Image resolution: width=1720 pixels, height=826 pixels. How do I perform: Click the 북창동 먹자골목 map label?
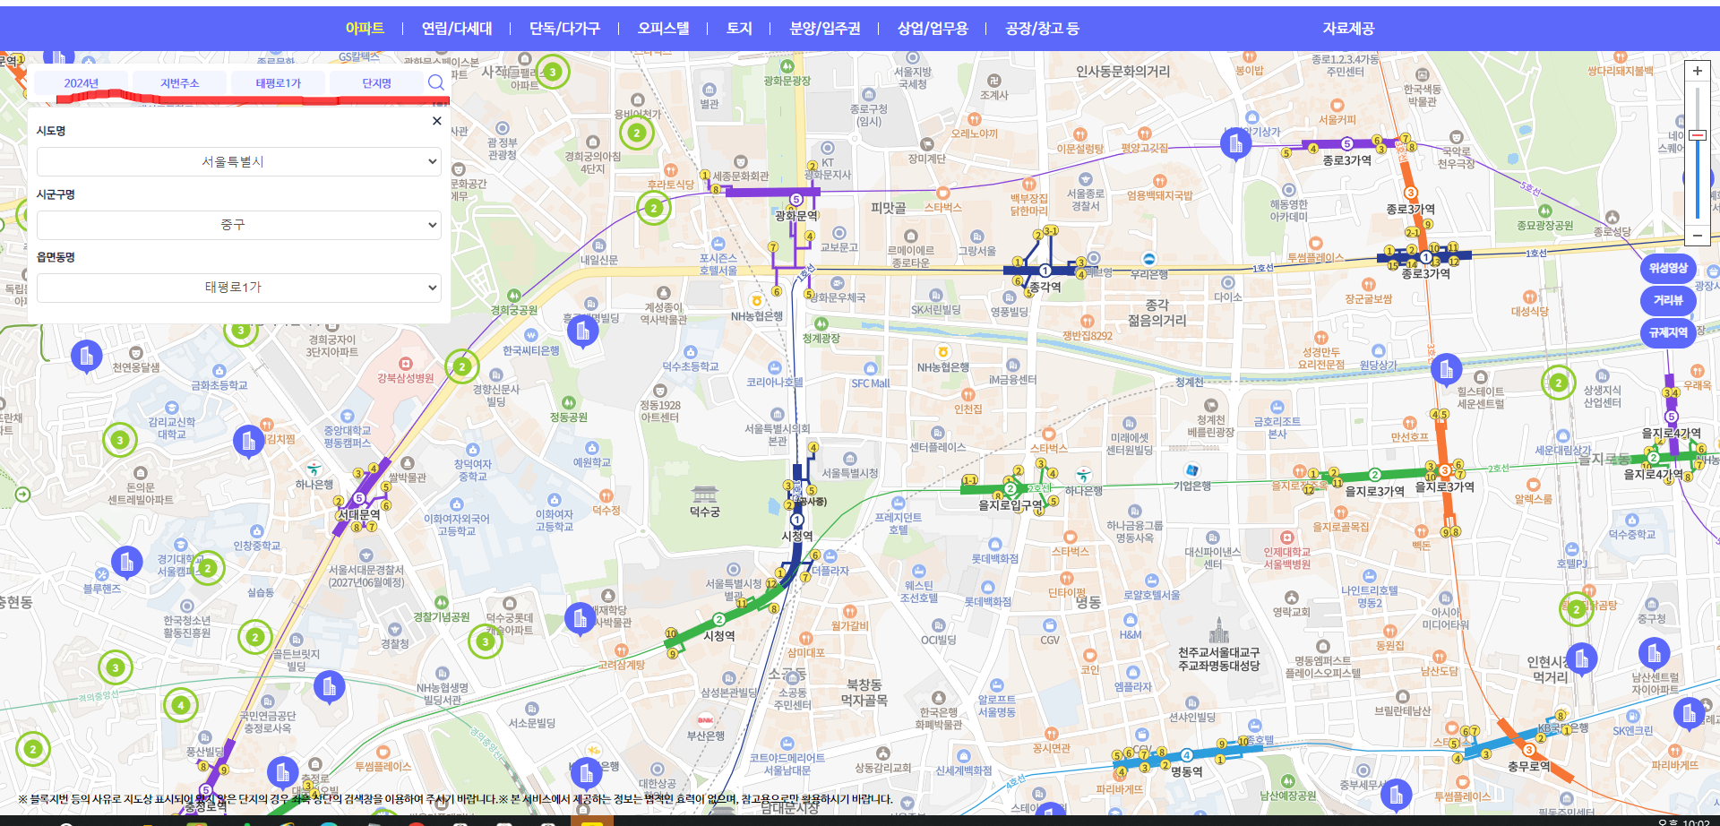coord(864,693)
